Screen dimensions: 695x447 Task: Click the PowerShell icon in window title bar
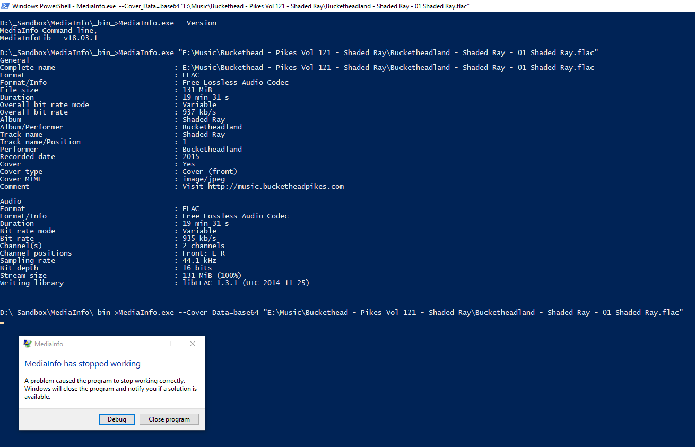click(x=5, y=6)
